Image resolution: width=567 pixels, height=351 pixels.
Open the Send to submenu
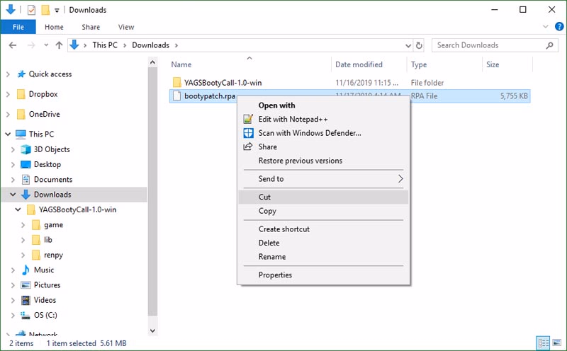click(271, 179)
